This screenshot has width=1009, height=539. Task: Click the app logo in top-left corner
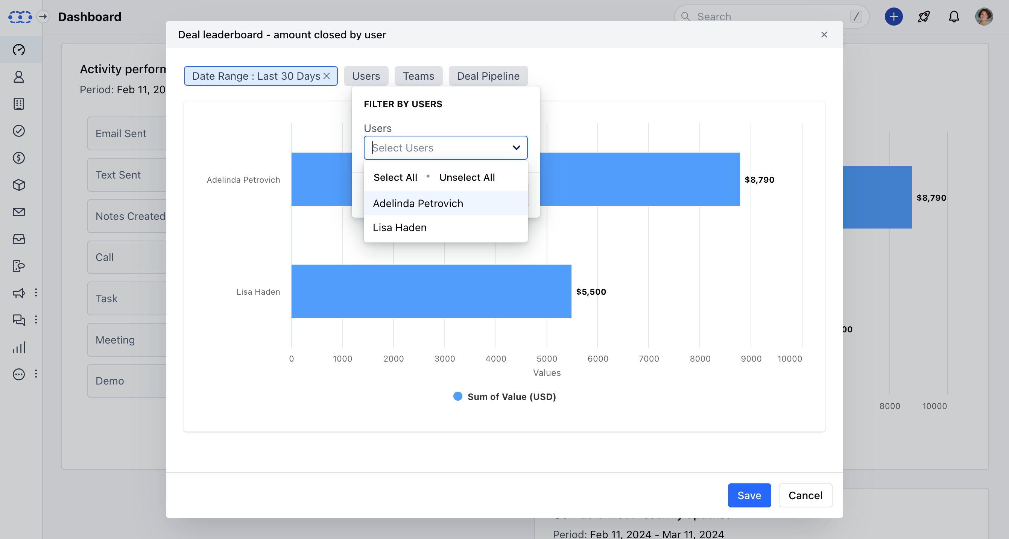pos(20,17)
